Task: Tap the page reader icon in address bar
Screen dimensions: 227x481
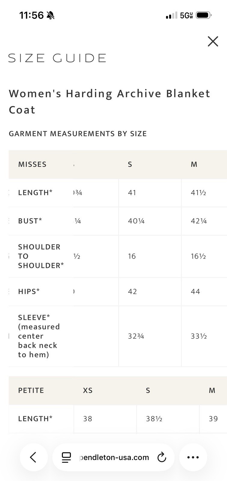Action: pos(66,457)
